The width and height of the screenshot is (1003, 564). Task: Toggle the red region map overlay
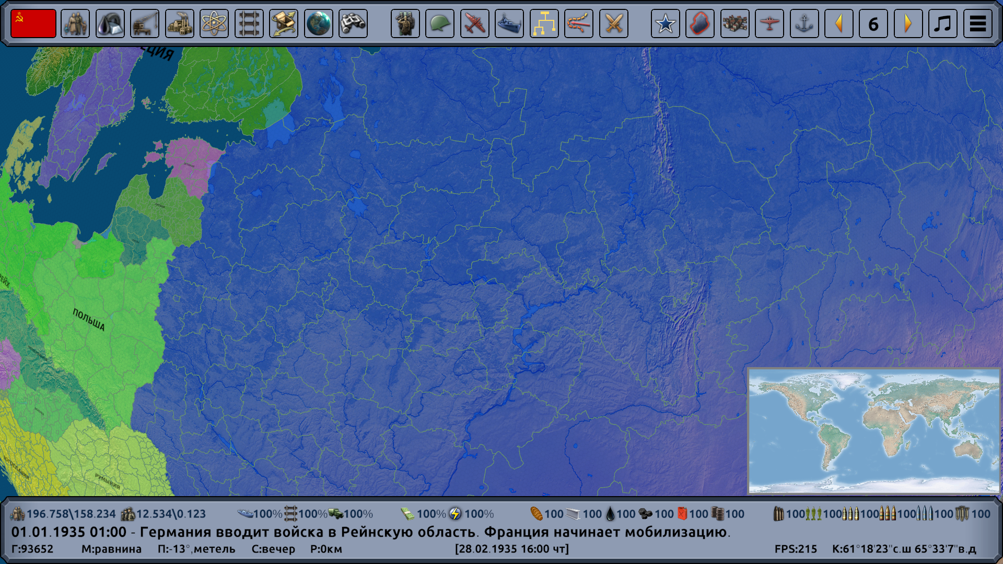pyautogui.click(x=699, y=23)
